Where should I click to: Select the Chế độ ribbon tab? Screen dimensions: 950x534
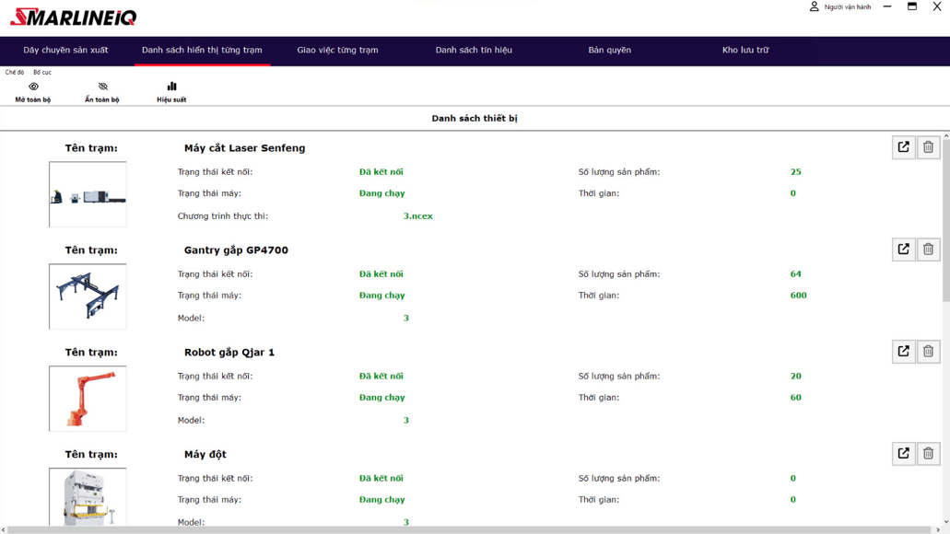click(15, 72)
